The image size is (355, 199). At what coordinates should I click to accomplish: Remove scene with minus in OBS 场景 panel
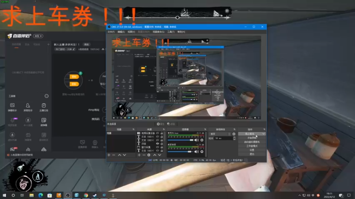(114, 155)
